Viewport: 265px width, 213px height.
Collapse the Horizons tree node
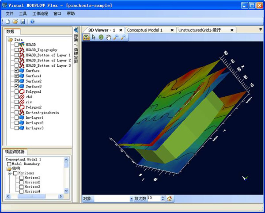(10, 173)
